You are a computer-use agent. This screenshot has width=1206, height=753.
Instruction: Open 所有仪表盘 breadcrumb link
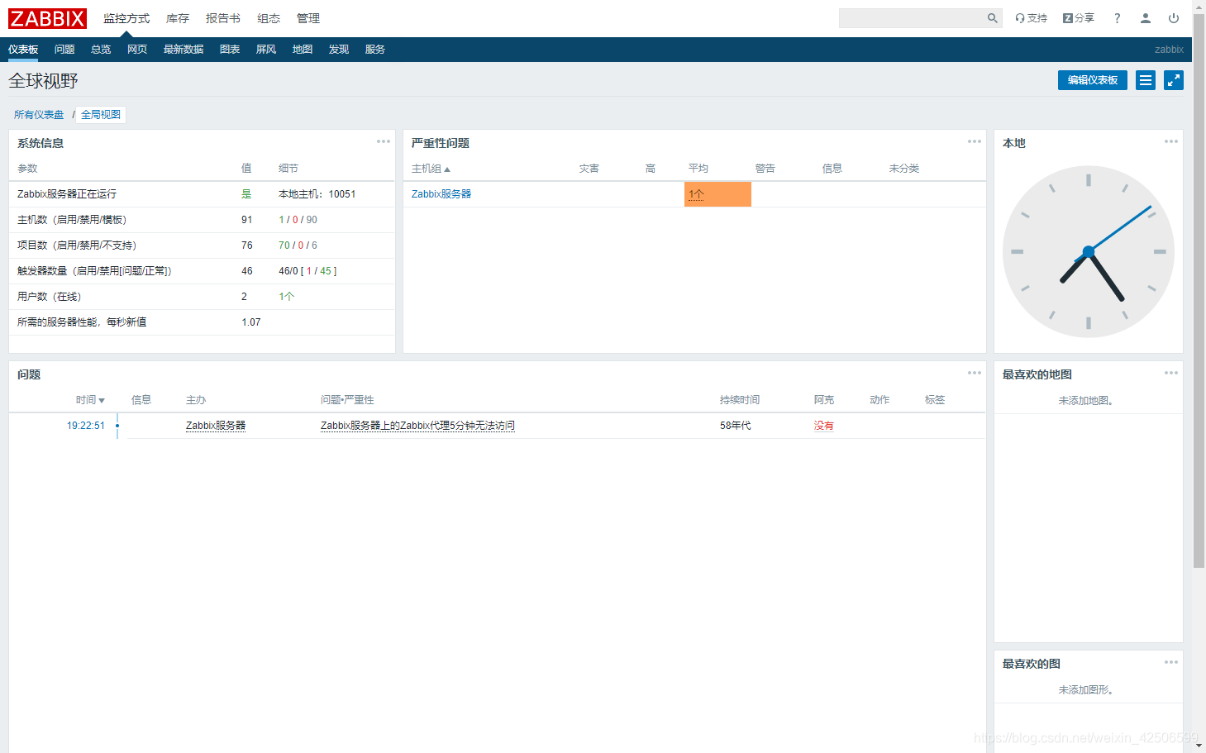point(39,115)
